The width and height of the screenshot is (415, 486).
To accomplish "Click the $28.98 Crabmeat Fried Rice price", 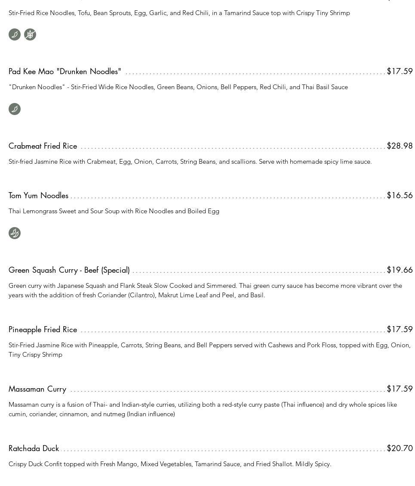I will [400, 146].
